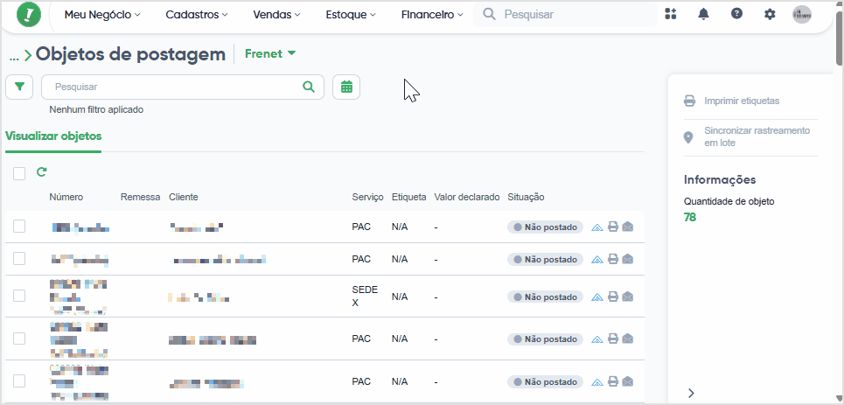
Task: Click the Etiqueta column header
Action: 409,197
